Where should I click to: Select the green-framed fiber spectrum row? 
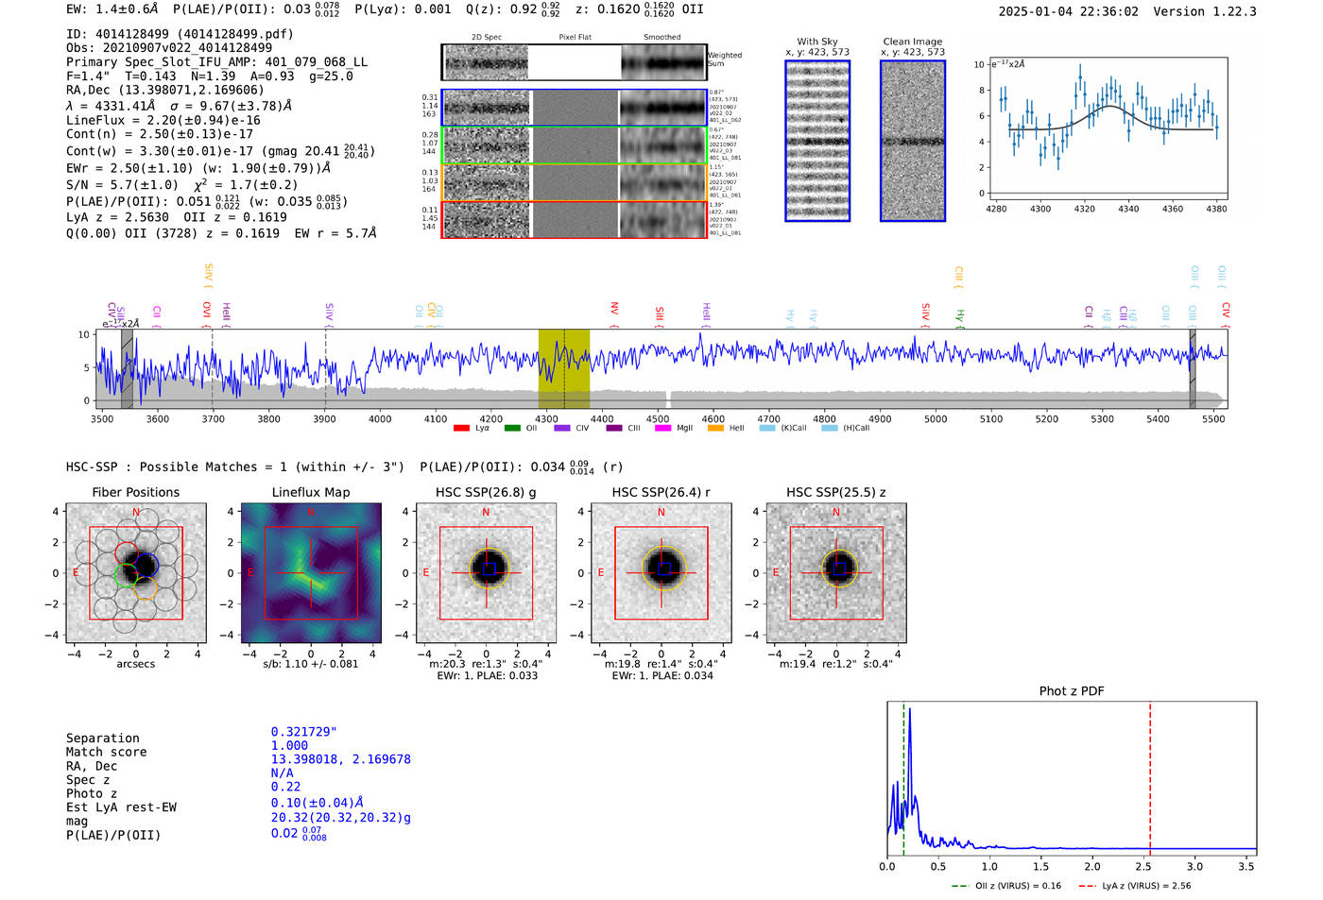click(575, 144)
